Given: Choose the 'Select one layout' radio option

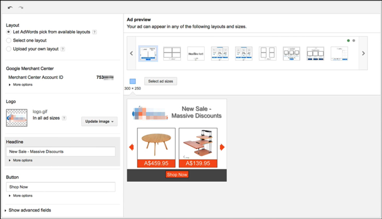Looking at the screenshot, I should click(x=8, y=40).
